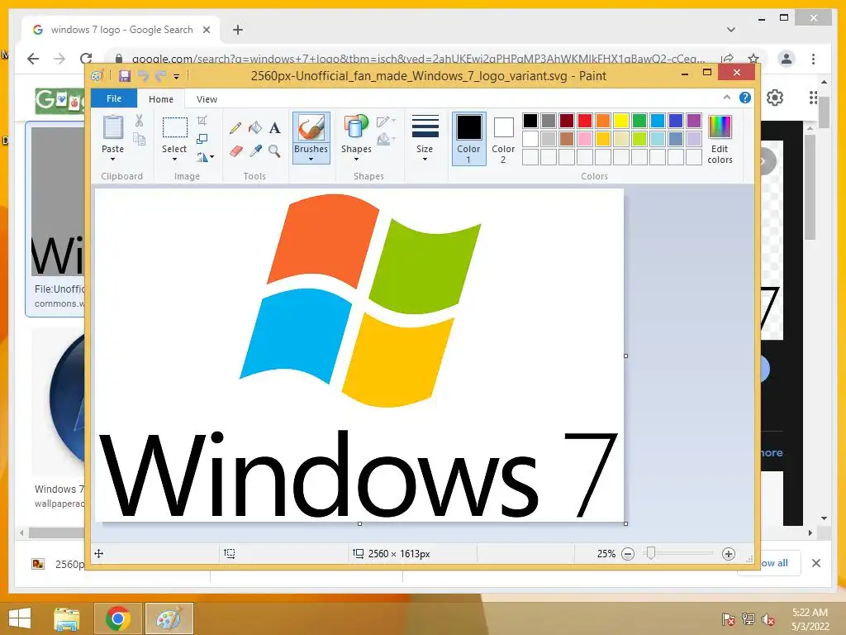Close the Chrome downloads bar
The image size is (846, 635).
point(815,563)
